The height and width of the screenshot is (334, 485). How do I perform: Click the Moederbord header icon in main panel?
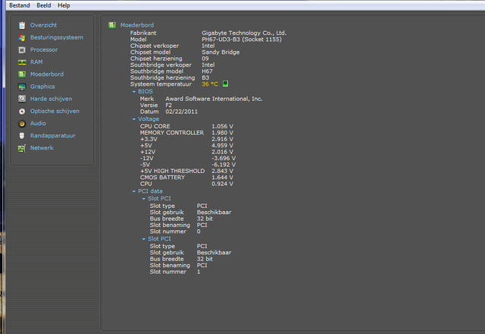[112, 25]
